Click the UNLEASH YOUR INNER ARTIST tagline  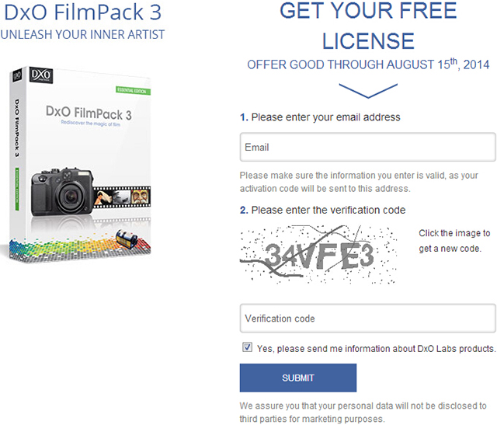pyautogui.click(x=82, y=34)
